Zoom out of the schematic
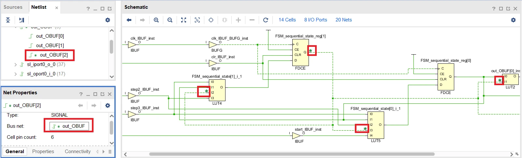This screenshot has height=158, width=522. click(170, 20)
